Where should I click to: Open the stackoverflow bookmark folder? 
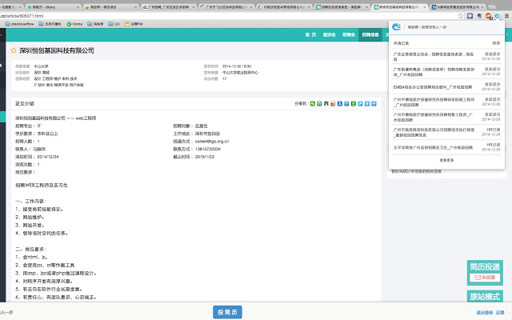coord(19,24)
